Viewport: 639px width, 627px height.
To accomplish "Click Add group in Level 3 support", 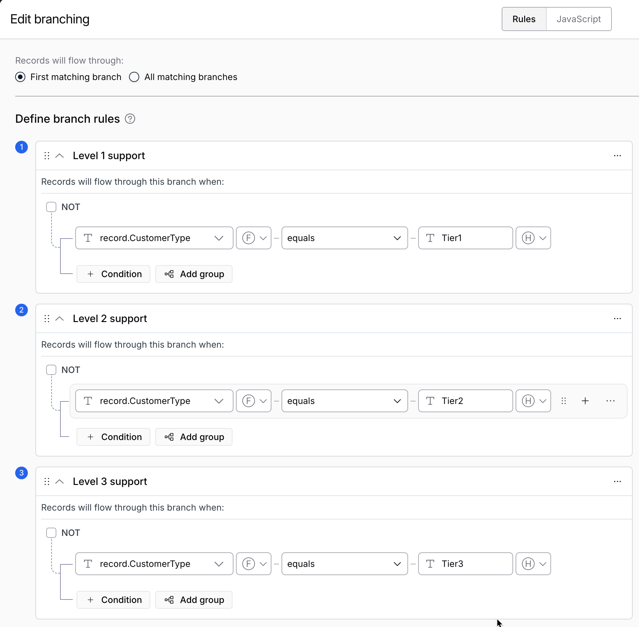I will (x=194, y=600).
